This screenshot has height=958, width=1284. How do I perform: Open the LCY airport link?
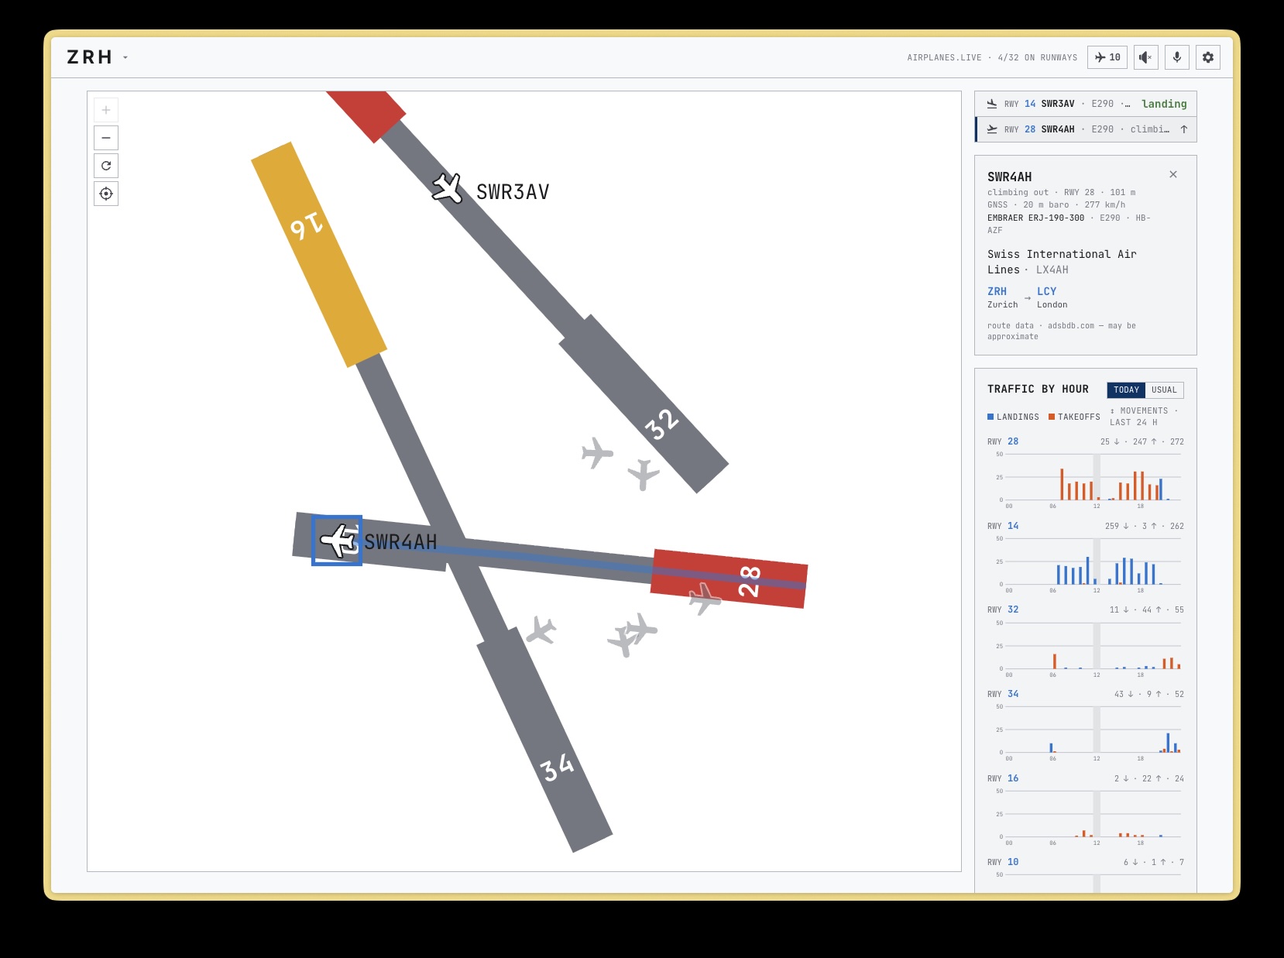(1046, 291)
